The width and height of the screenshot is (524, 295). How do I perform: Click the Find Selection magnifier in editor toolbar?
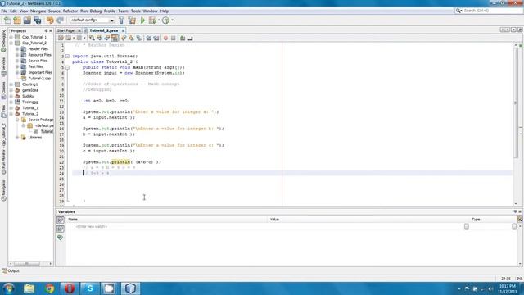click(92, 39)
